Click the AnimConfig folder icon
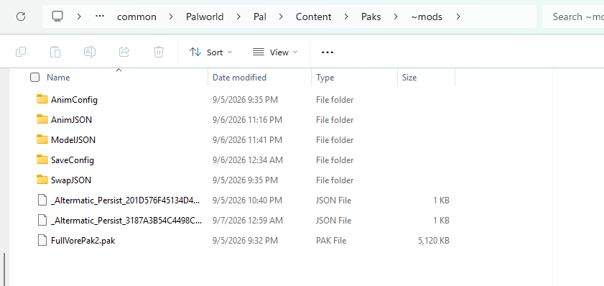Image resolution: width=604 pixels, height=286 pixels. (x=42, y=99)
